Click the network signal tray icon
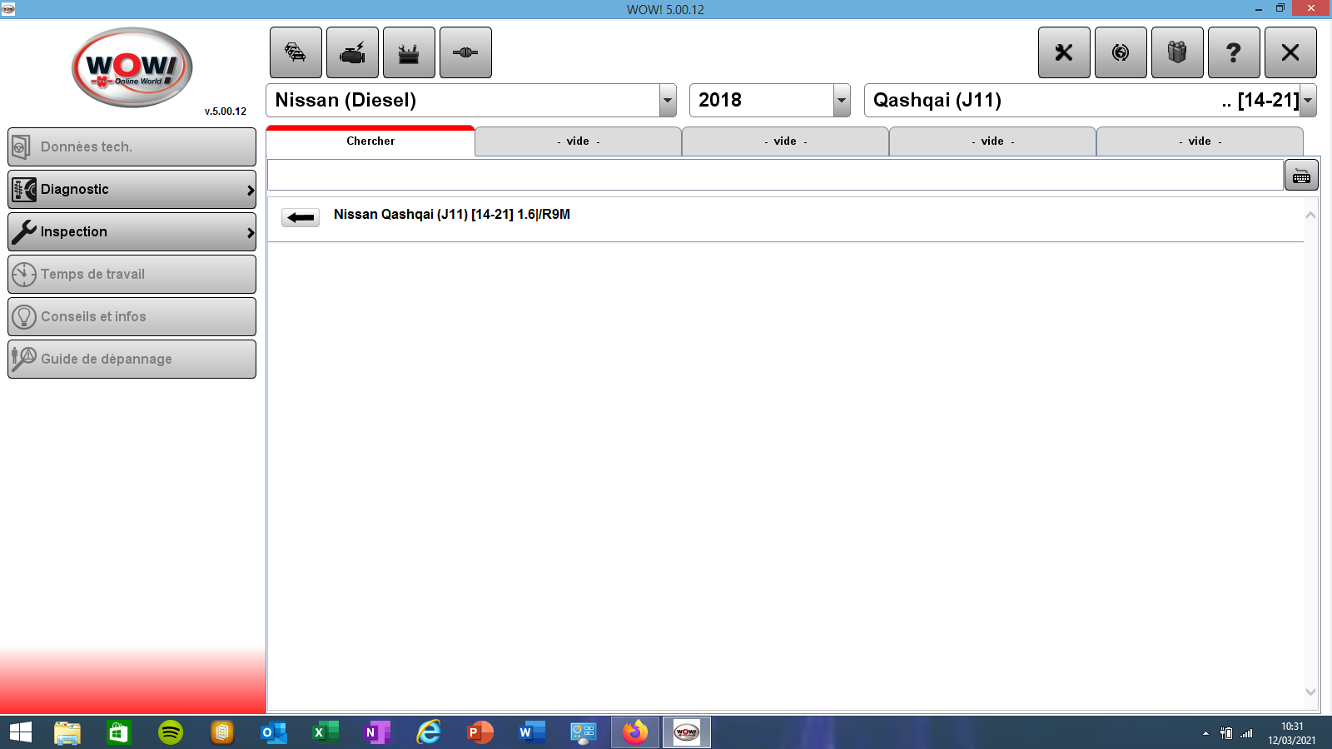Image resolution: width=1332 pixels, height=749 pixels. coord(1246,733)
